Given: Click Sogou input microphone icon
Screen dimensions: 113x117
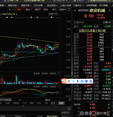Looking at the screenshot, I should click(78, 81).
